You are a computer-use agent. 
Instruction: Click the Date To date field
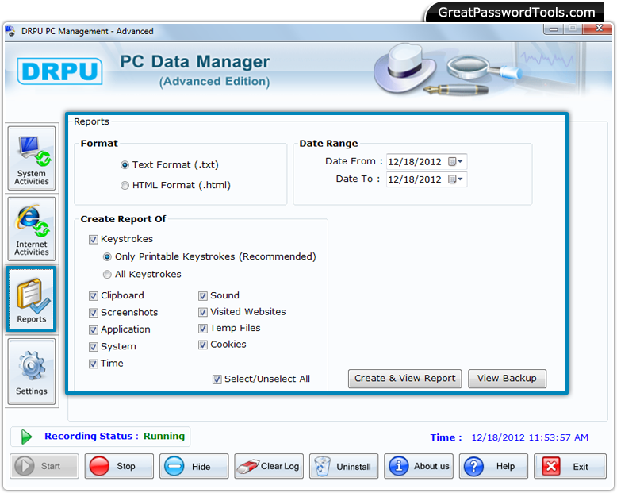(427, 179)
